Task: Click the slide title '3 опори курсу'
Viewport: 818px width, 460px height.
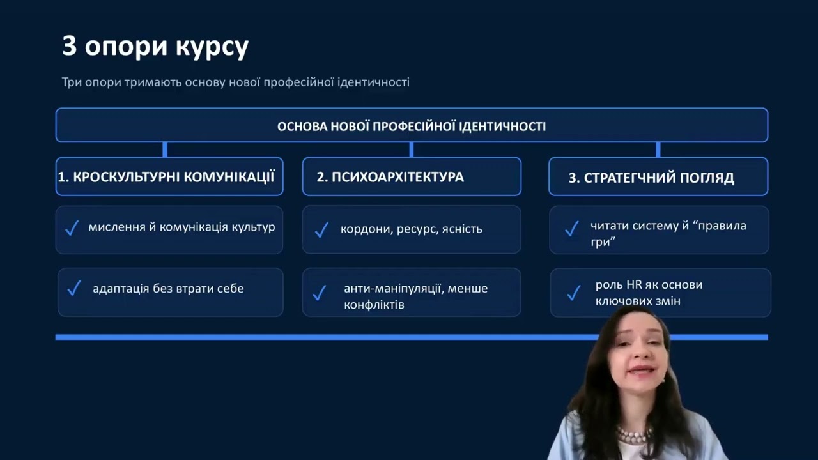Action: (155, 47)
